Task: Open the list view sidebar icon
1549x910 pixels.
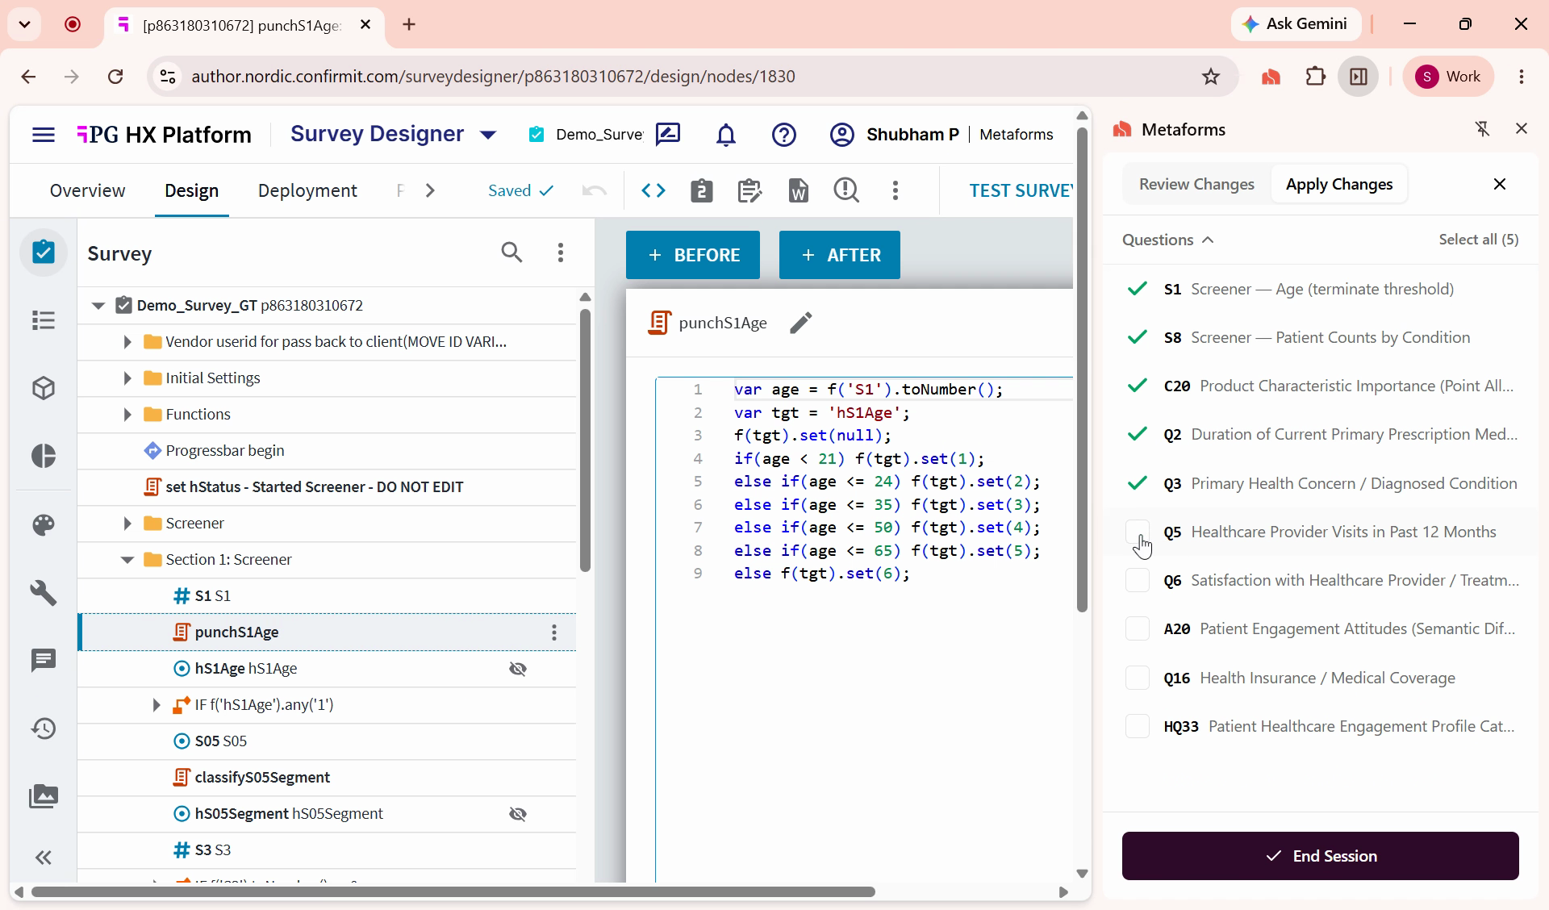Action: [x=44, y=320]
